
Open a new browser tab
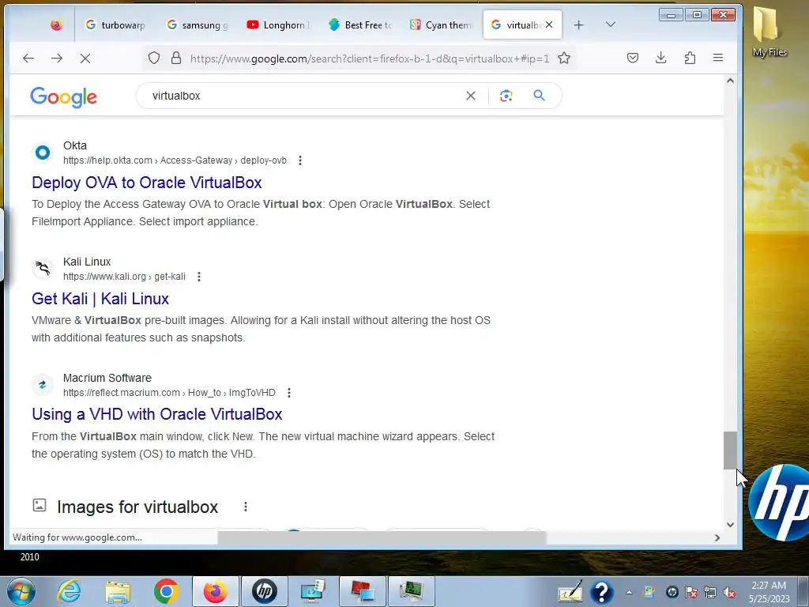point(579,25)
